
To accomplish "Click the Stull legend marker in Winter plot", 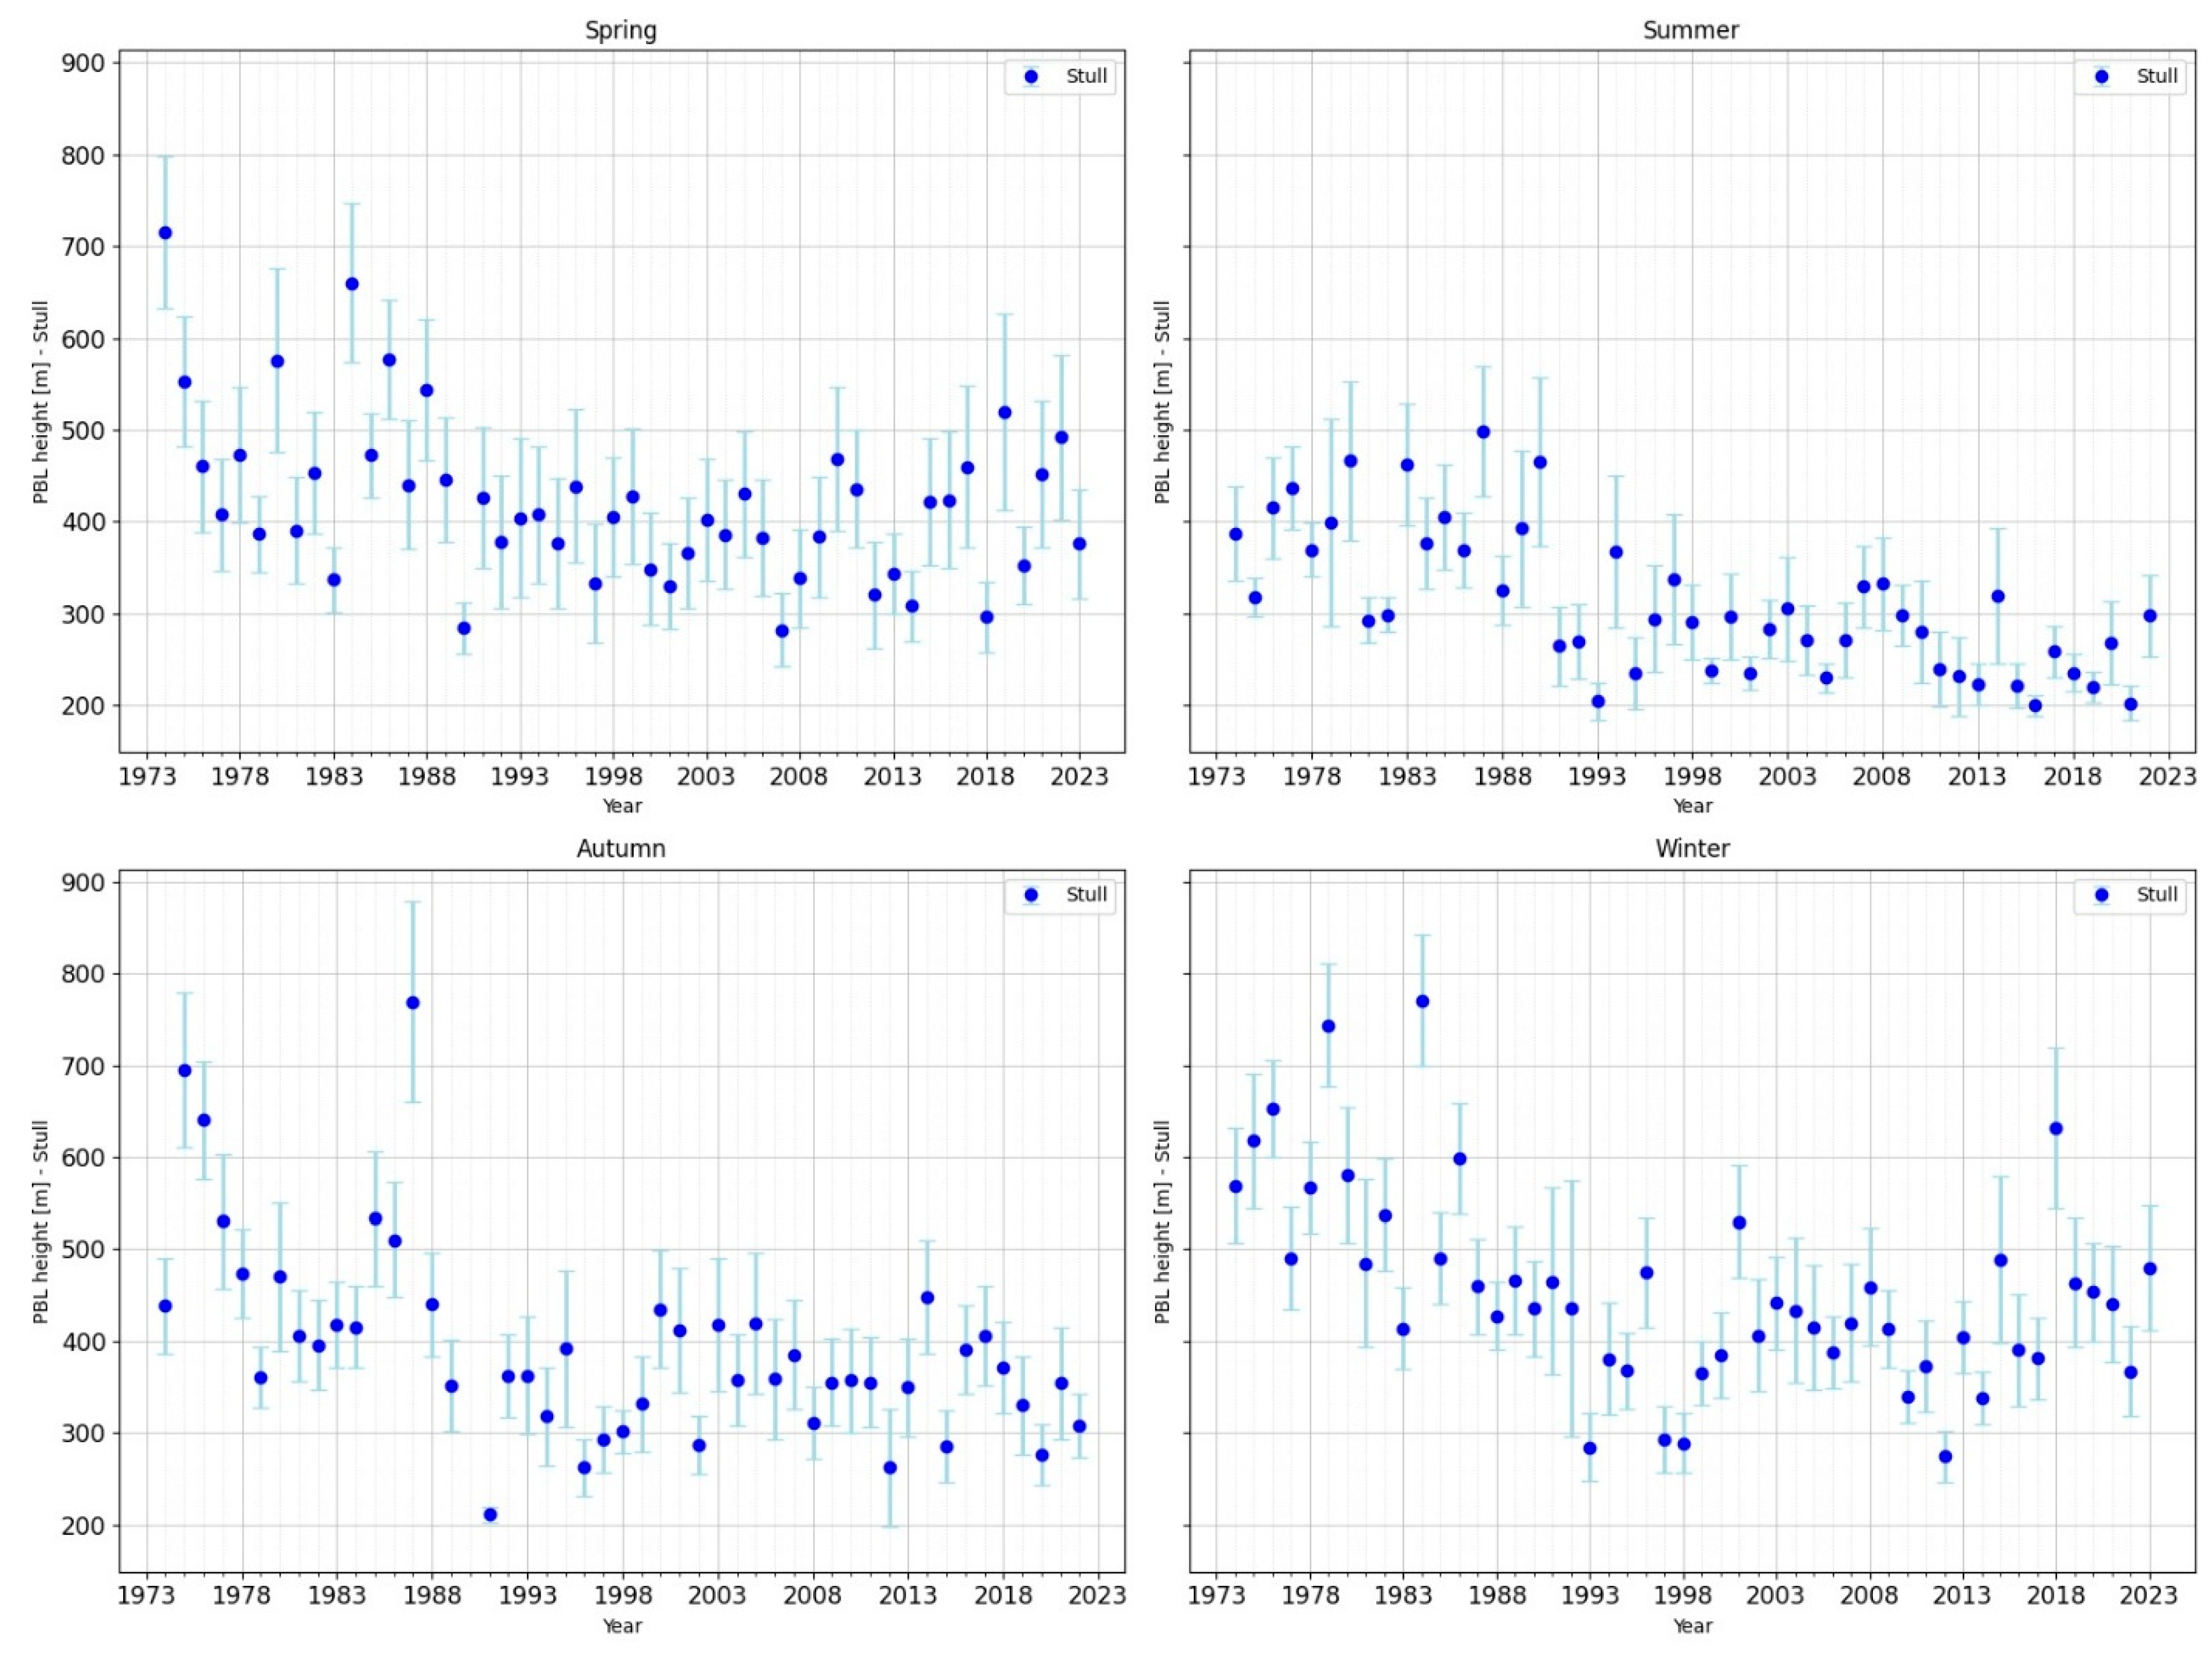I will (2101, 895).
